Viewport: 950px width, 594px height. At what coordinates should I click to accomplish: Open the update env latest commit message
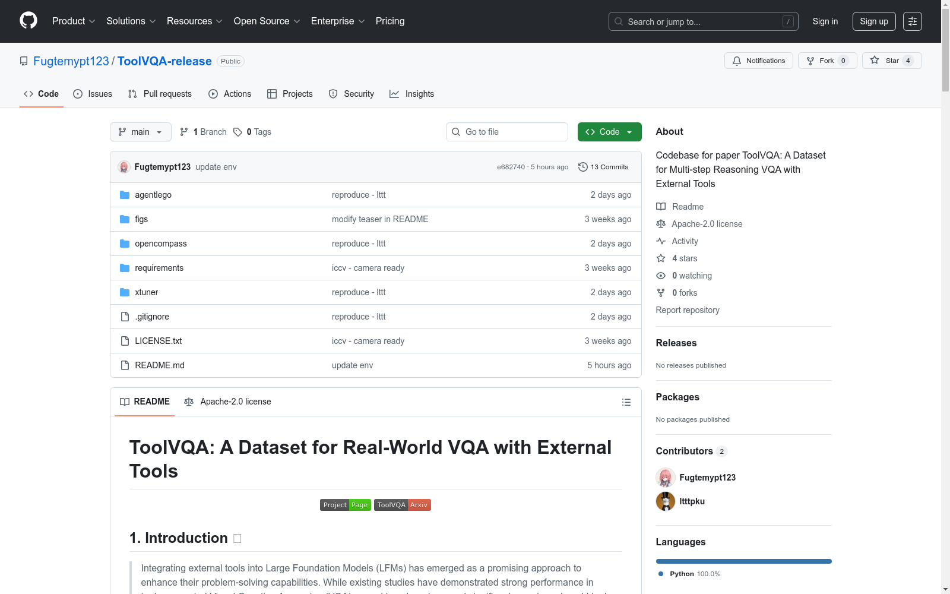pos(216,167)
